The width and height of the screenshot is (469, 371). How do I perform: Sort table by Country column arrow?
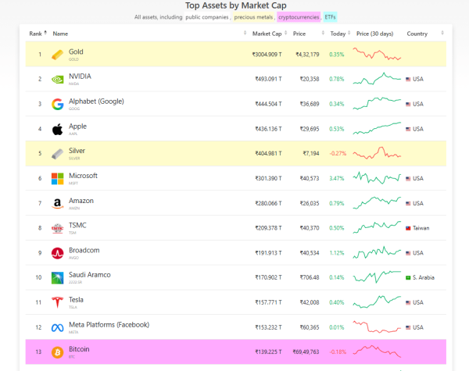point(442,33)
